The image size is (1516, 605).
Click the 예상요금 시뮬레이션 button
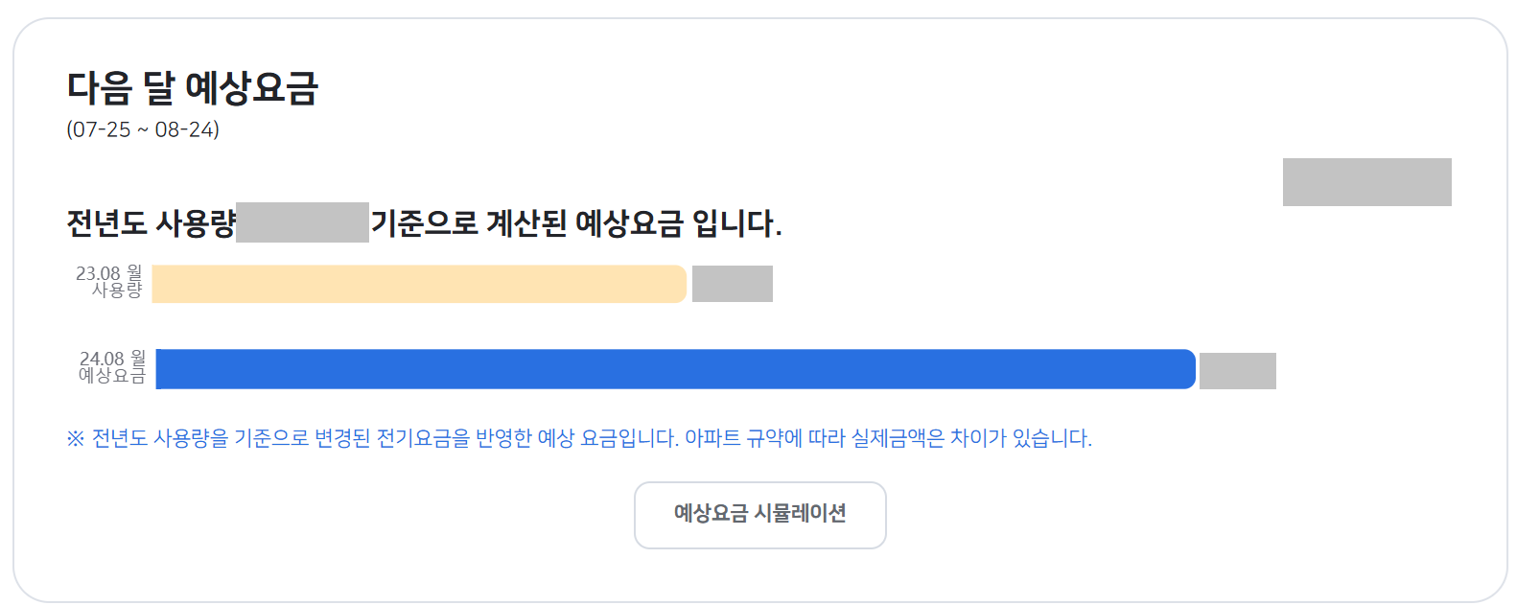759,516
